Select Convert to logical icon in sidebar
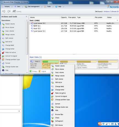The width and height of the screenshot is (119, 127). click(x=3, y=56)
